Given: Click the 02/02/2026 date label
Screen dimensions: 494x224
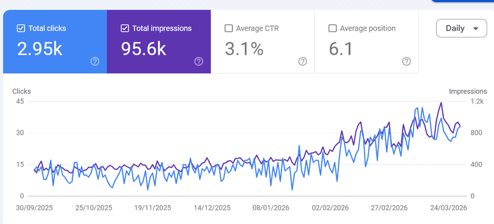Looking at the screenshot, I should click(x=330, y=208).
